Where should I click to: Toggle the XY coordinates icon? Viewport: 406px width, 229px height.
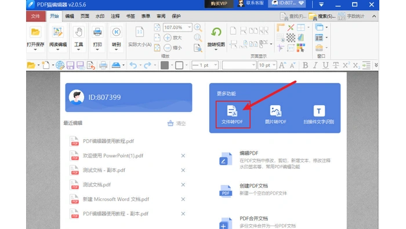point(291,48)
